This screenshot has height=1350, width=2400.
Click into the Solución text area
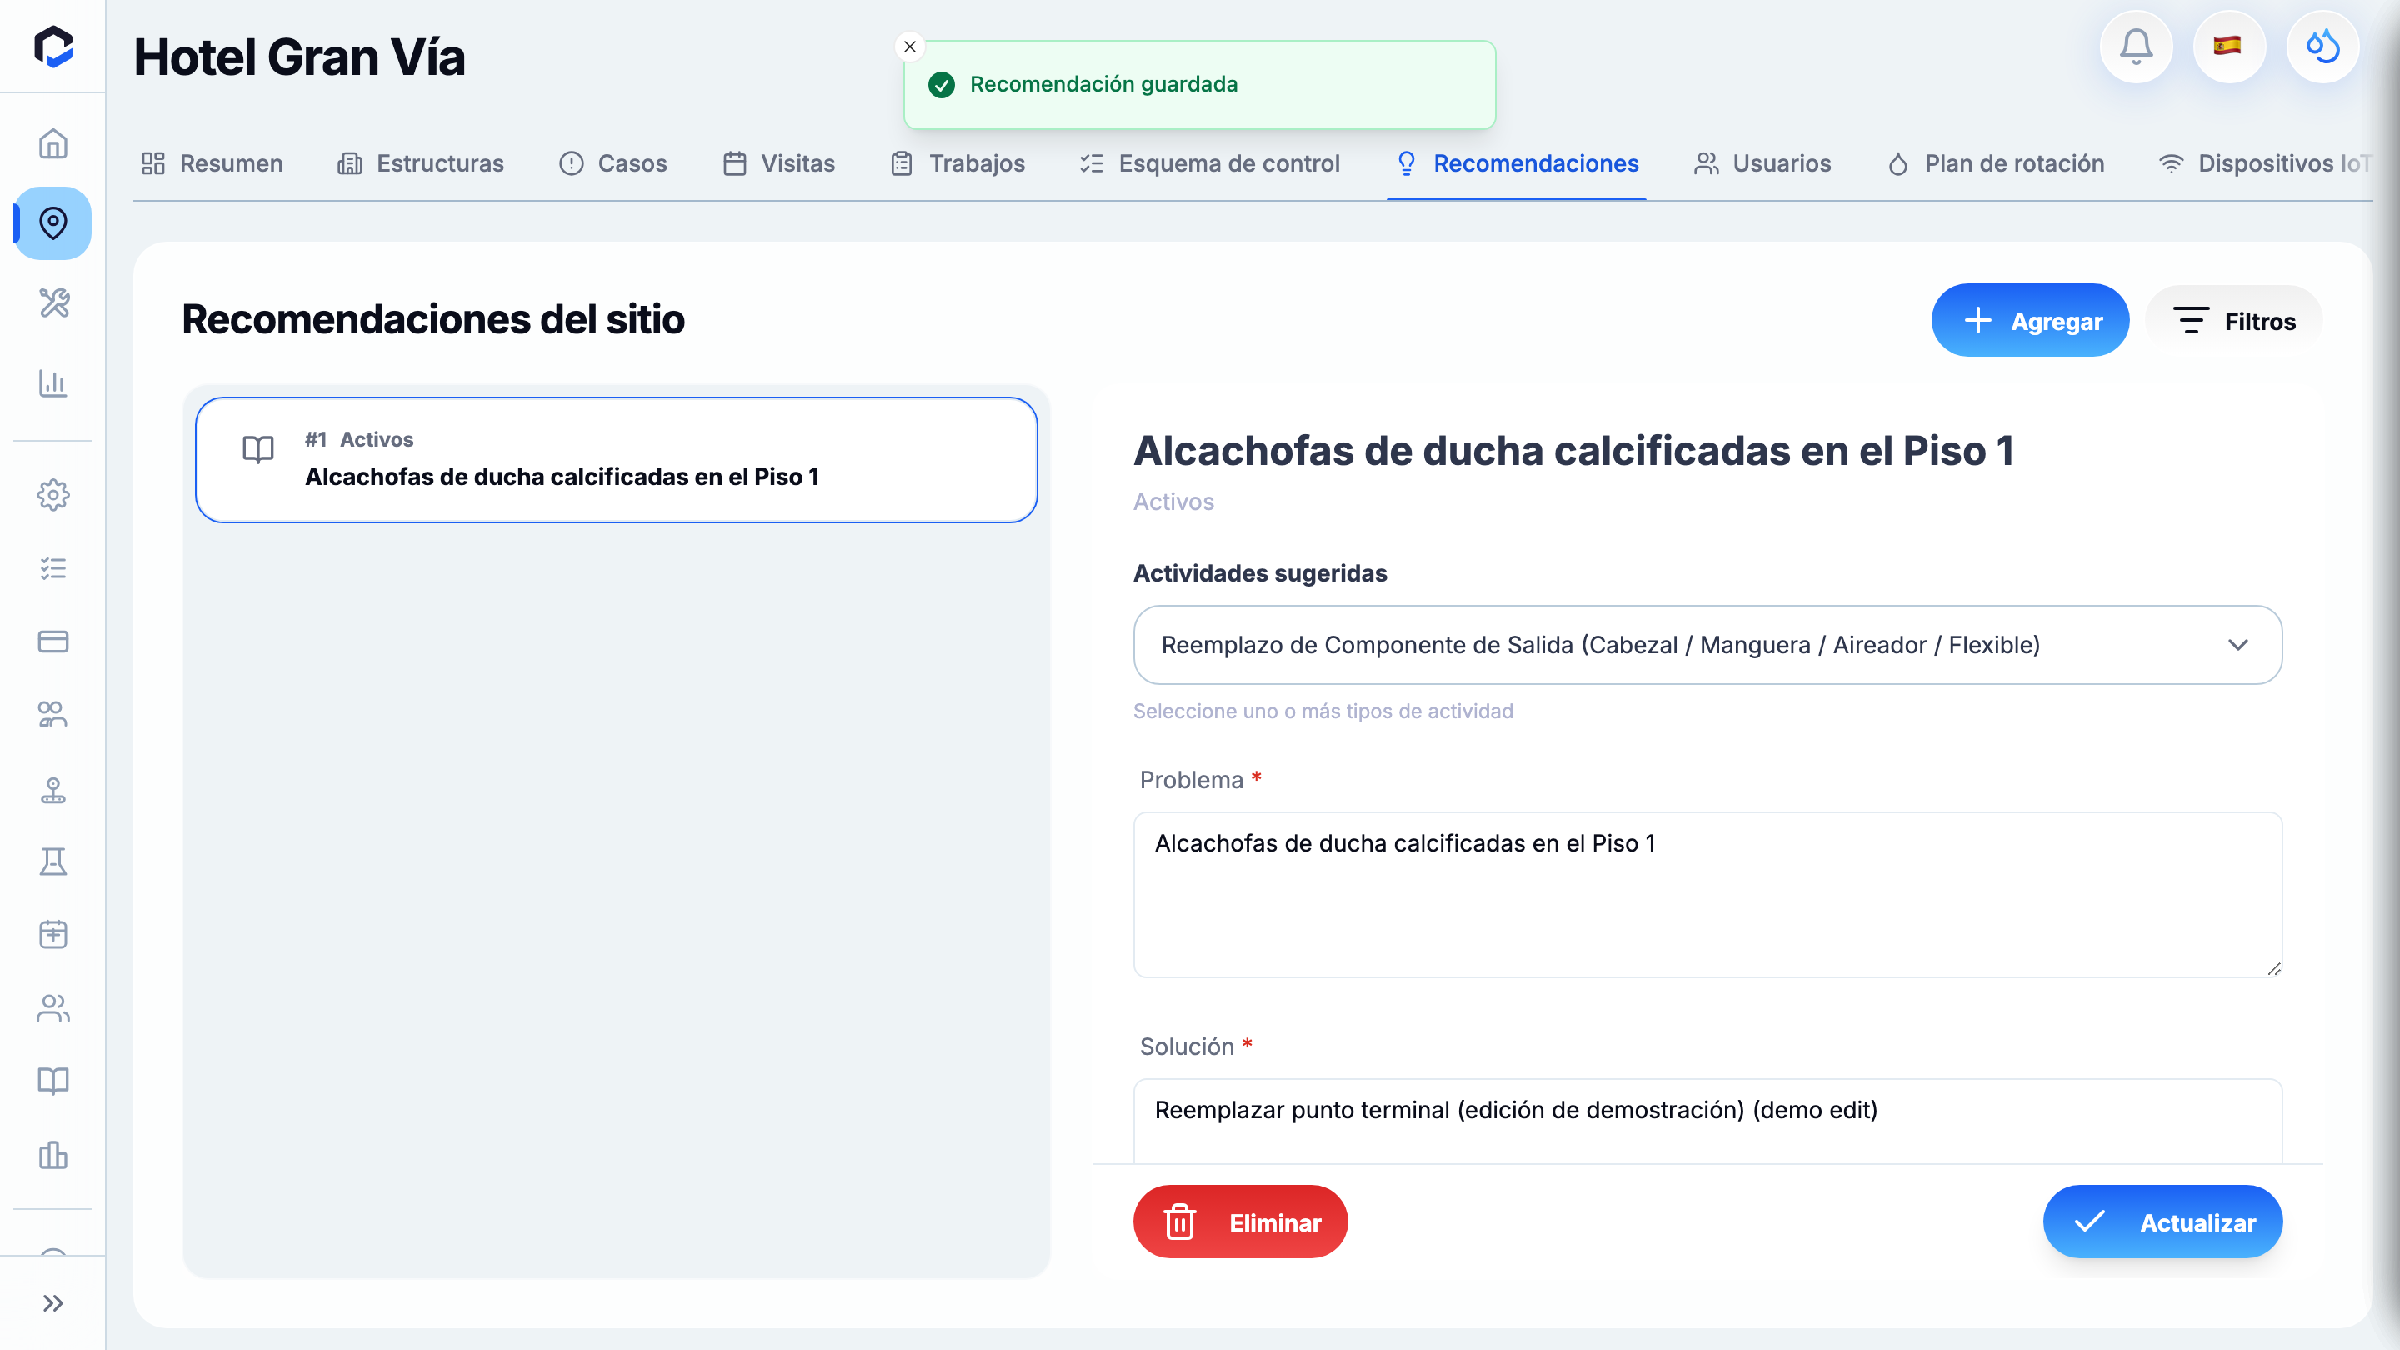(x=1707, y=1121)
